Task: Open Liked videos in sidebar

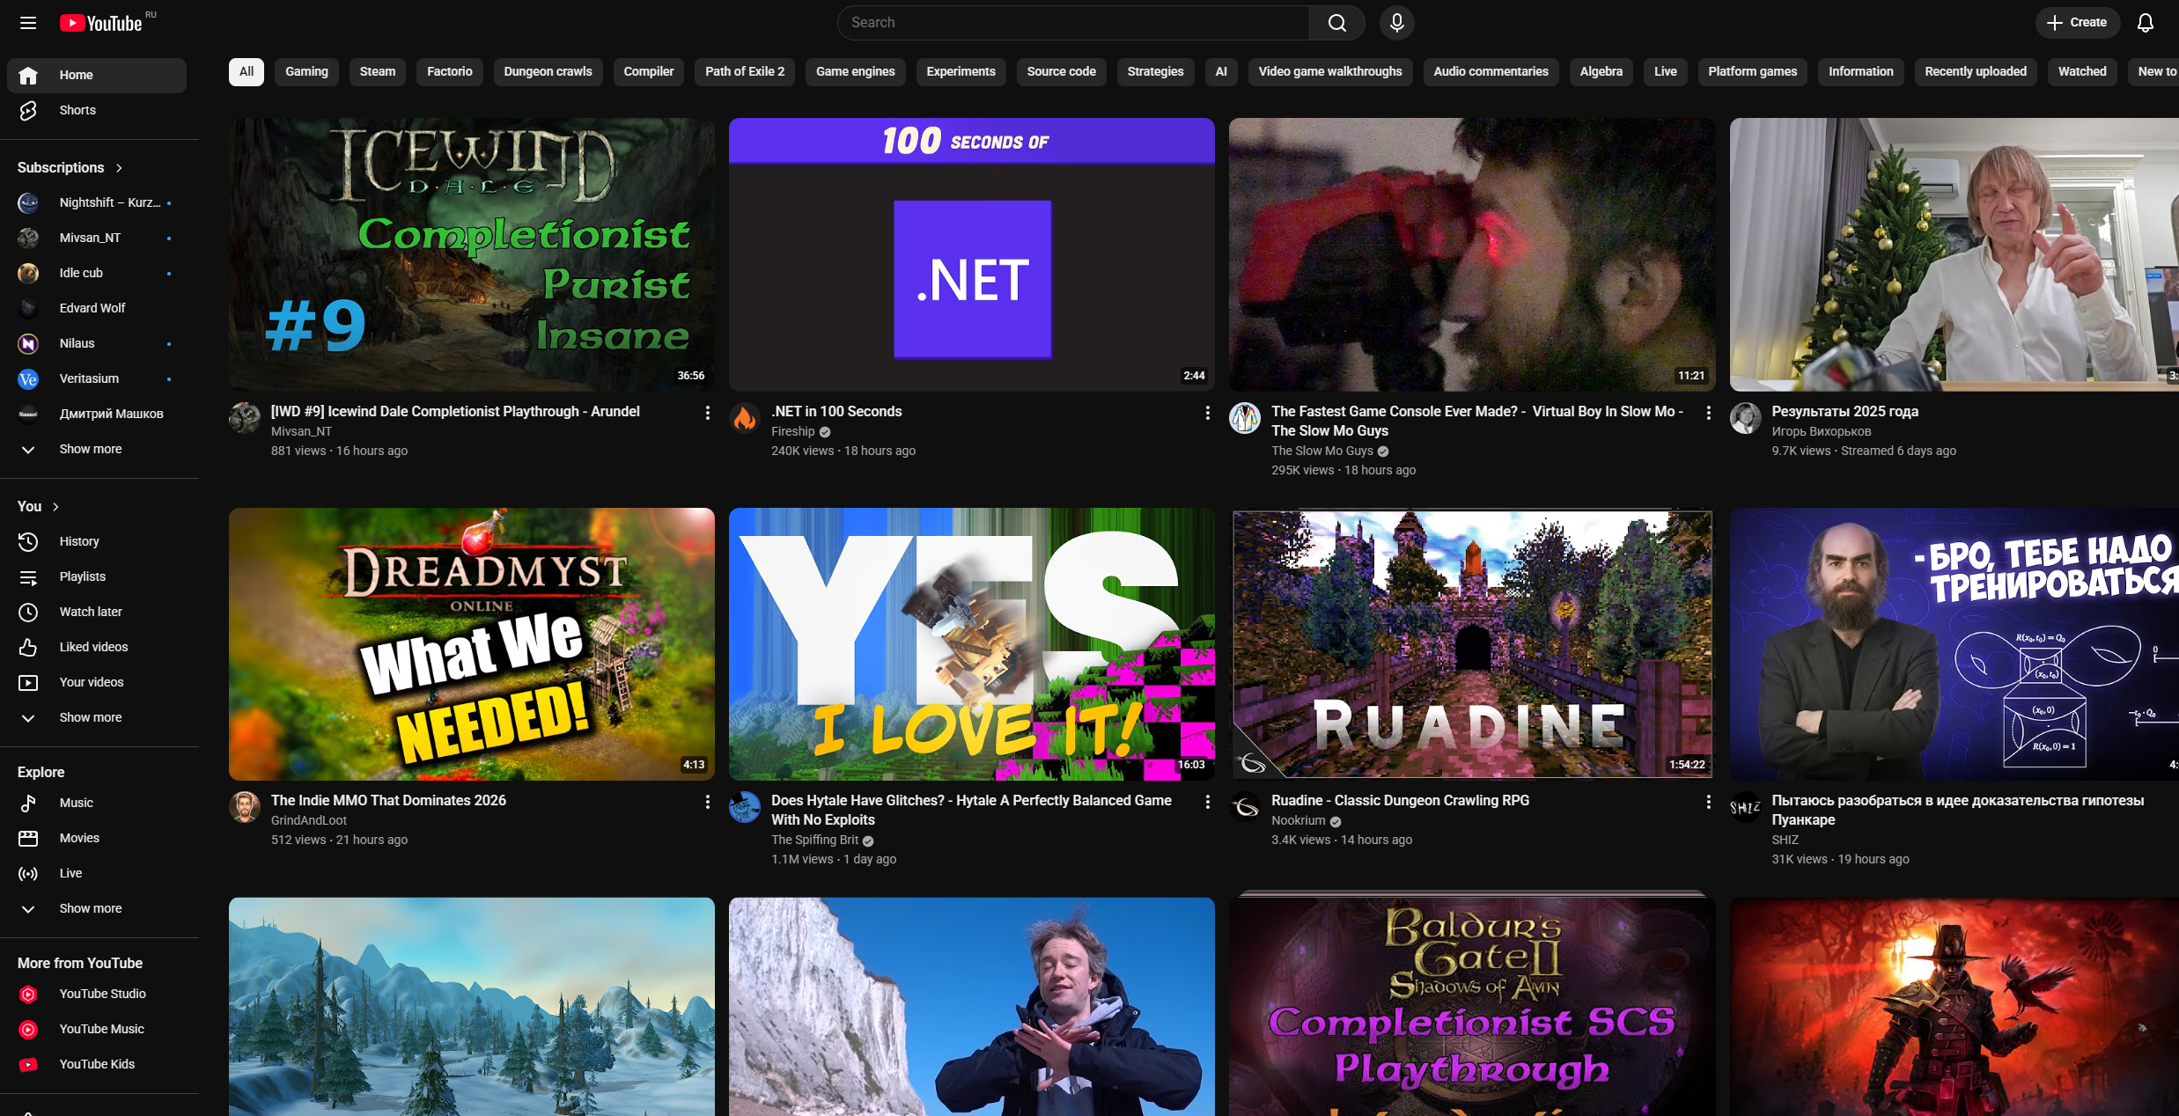Action: click(93, 647)
